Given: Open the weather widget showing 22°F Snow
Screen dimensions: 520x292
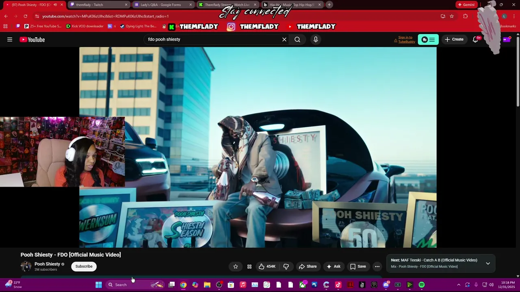Looking at the screenshot, I should [x=13, y=285].
